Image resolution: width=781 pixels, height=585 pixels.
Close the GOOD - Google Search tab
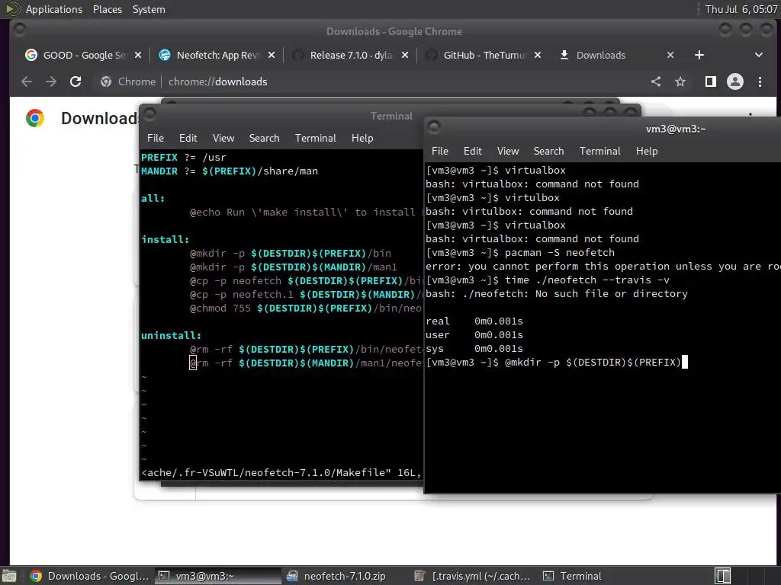point(138,55)
